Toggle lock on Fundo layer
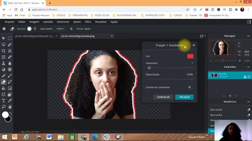This screenshot has height=141, width=252. [x=245, y=77]
